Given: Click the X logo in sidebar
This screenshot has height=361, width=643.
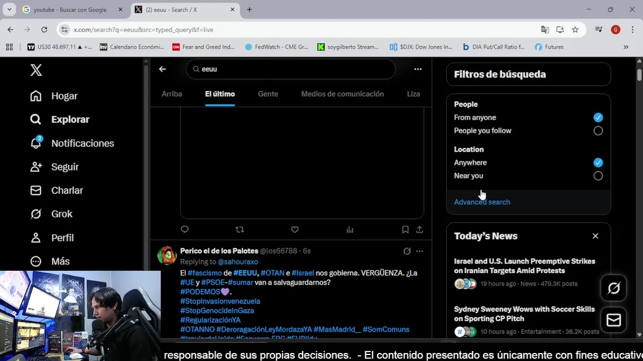Looking at the screenshot, I should 36,70.
